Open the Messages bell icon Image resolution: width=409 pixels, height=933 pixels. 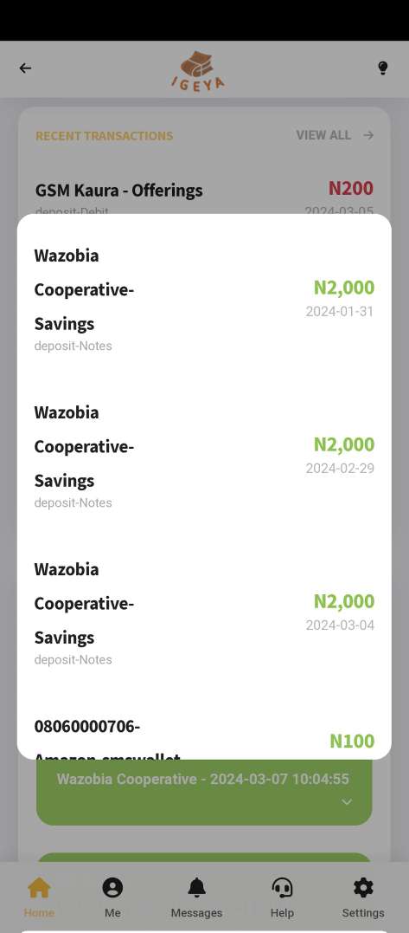click(196, 888)
